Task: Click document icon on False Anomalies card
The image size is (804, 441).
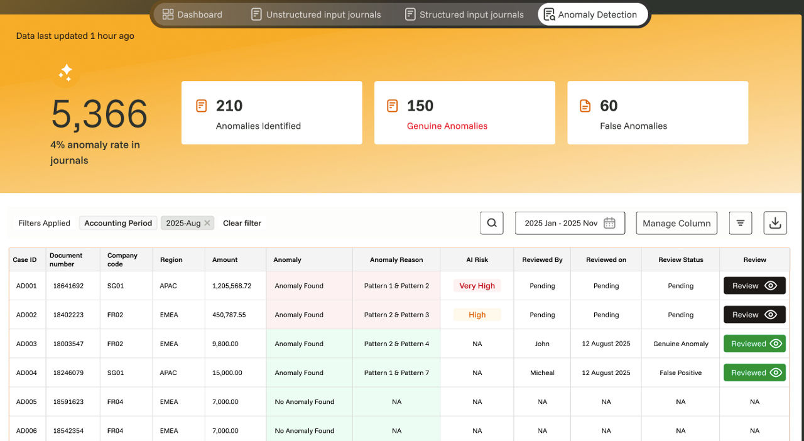Action: [x=585, y=106]
